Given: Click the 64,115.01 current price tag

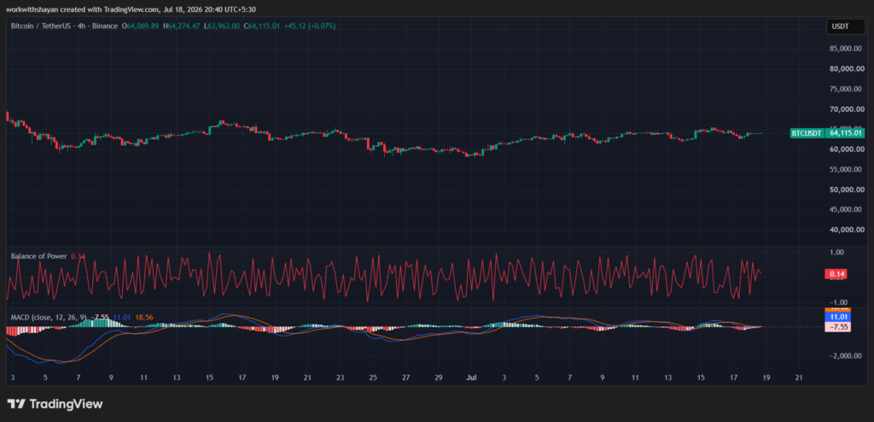Looking at the screenshot, I should tap(846, 133).
